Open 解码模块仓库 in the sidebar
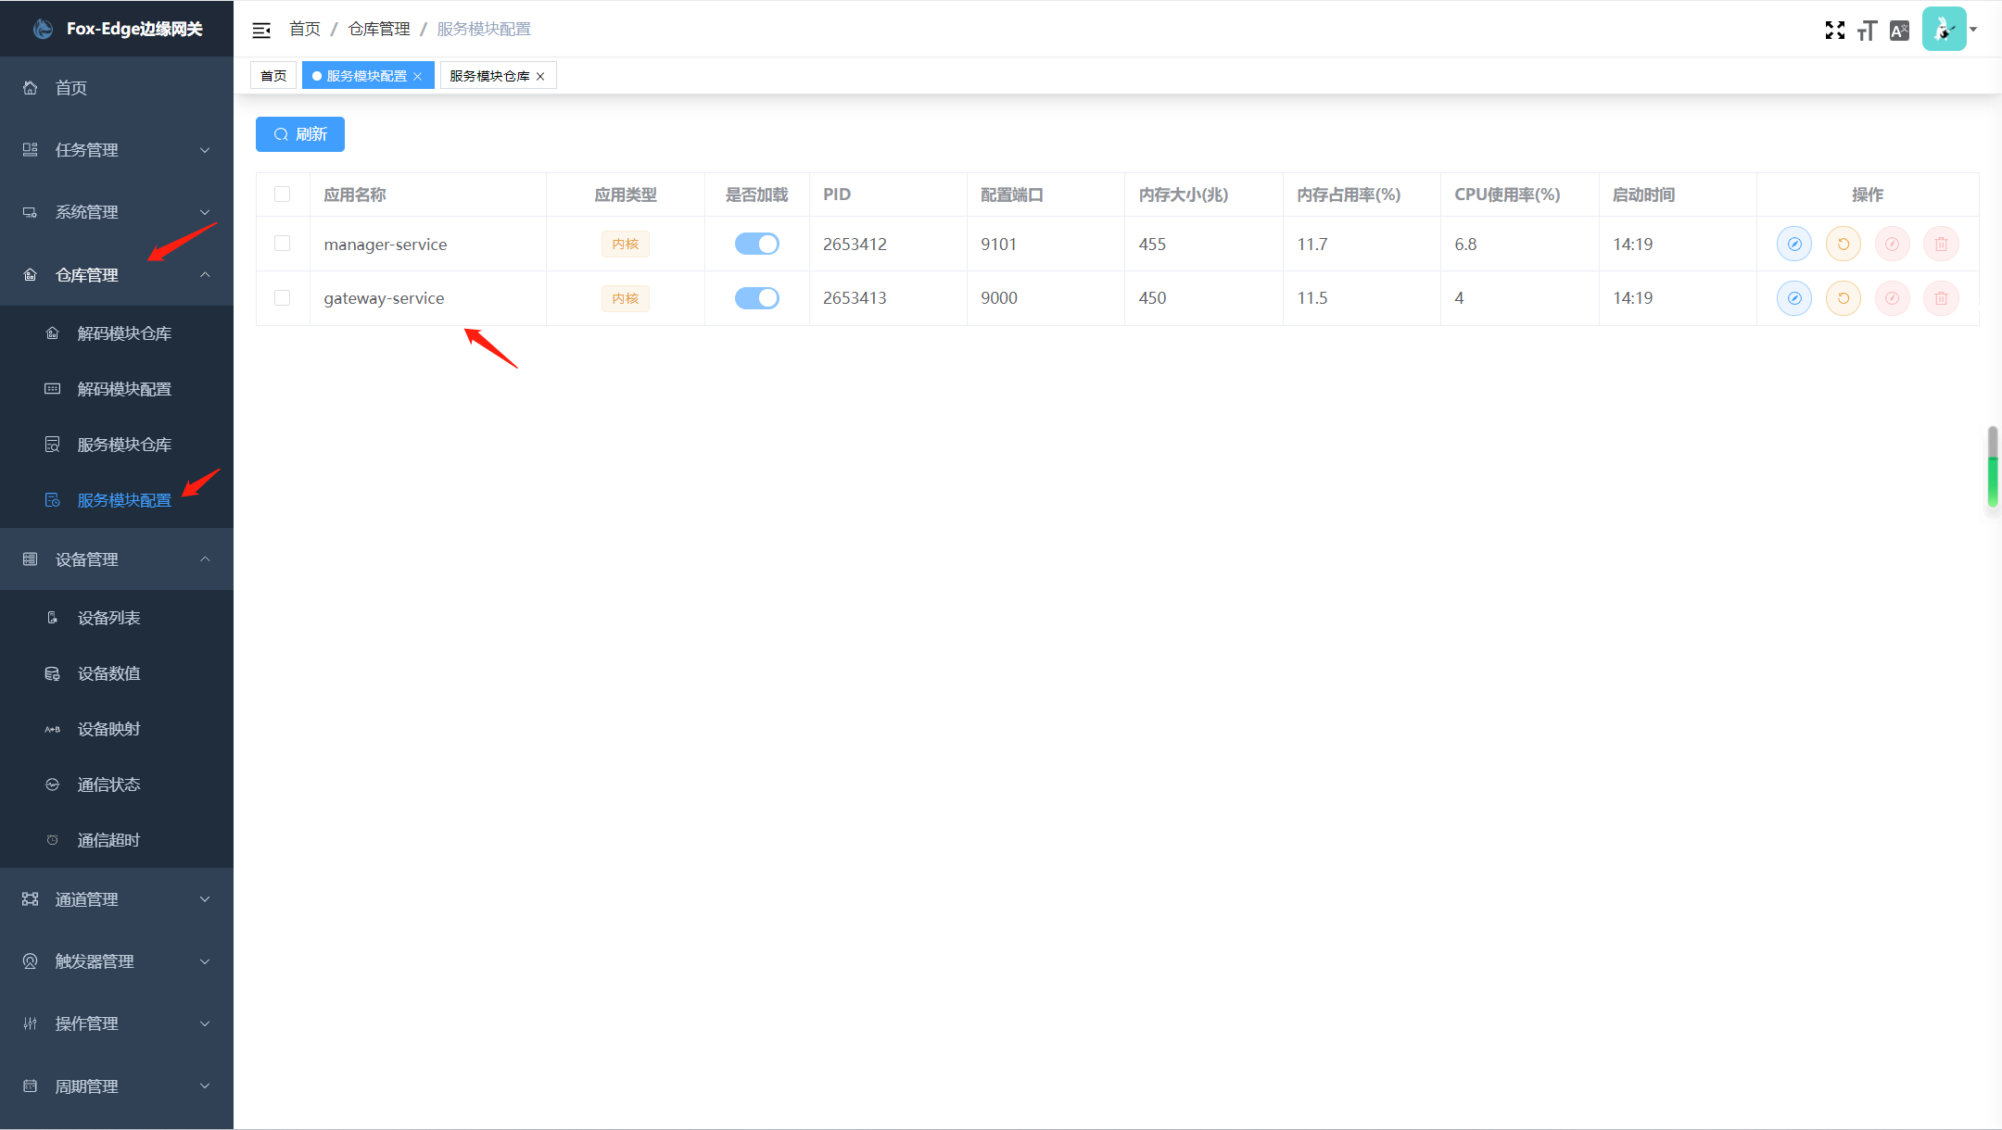 click(x=117, y=333)
